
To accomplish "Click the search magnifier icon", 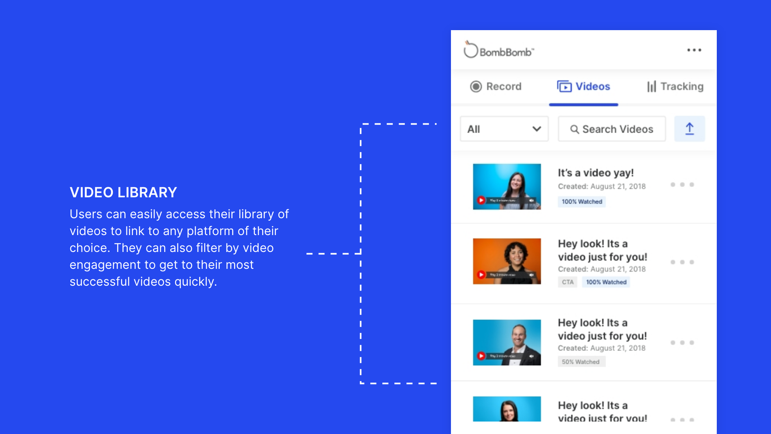I will (x=575, y=129).
